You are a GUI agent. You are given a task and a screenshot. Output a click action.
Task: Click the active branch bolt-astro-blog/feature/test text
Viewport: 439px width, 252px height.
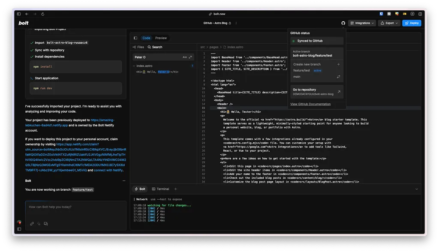(313, 55)
